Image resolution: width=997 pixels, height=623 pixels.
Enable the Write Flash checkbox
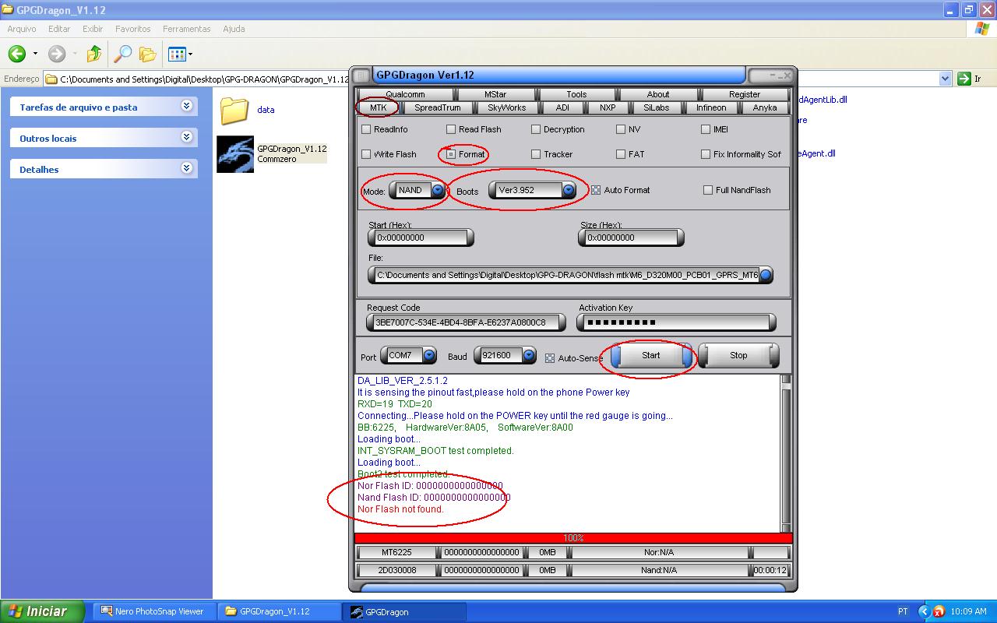pos(366,154)
